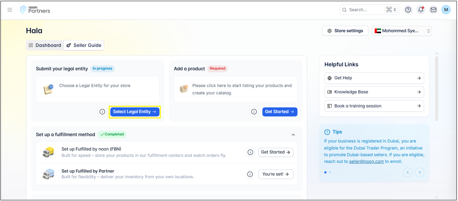Click info icon for Fulfilled by Partner
The image size is (458, 201).
tap(250, 174)
